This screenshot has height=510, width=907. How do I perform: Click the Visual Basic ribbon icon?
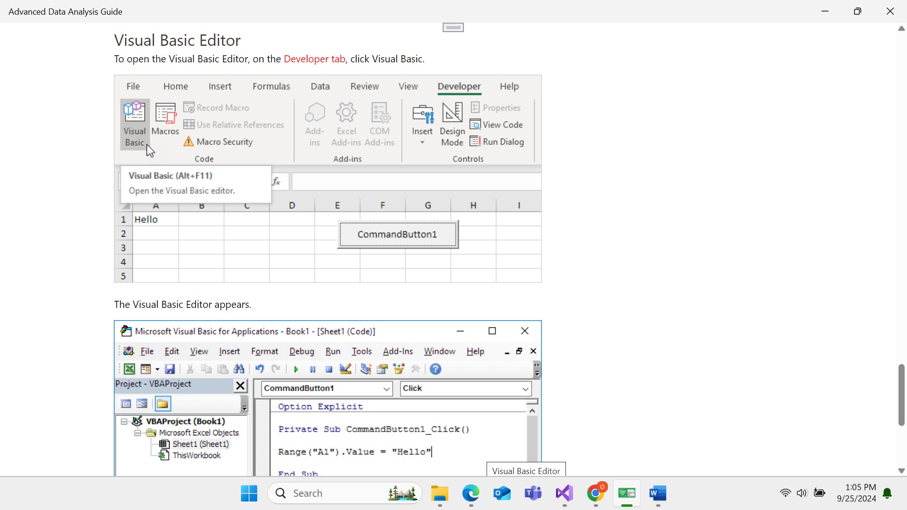pyautogui.click(x=134, y=124)
